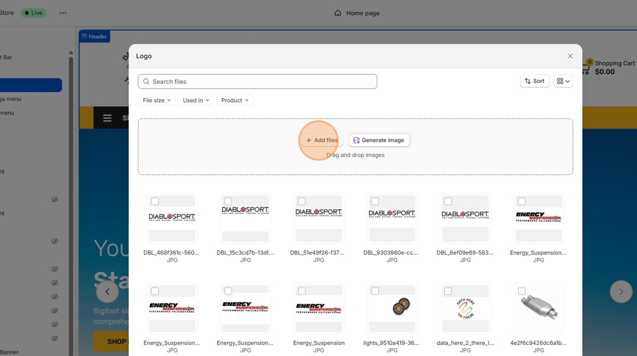Screen dimensions: 637x356
Task: Select checkbox for DBL_9303980e-cc image
Action: (375, 201)
